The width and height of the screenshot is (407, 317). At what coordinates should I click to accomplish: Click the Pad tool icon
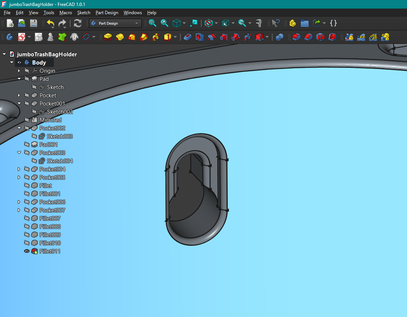(108, 37)
